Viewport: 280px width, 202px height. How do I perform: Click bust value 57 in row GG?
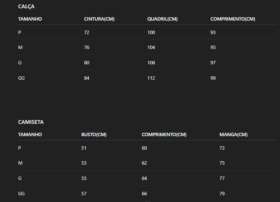pos(84,194)
